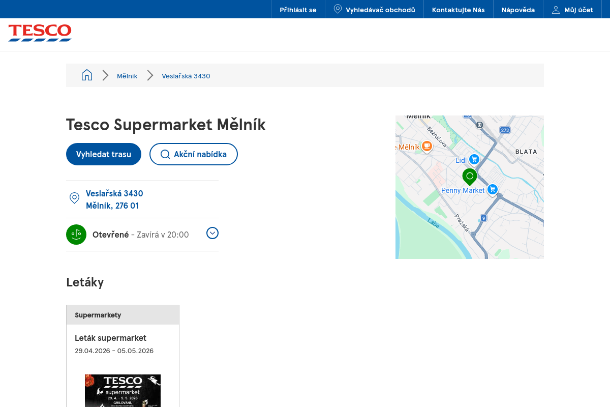Screen dimensions: 610x407
Task: Open the home breadcrumb icon
Action: [87, 75]
